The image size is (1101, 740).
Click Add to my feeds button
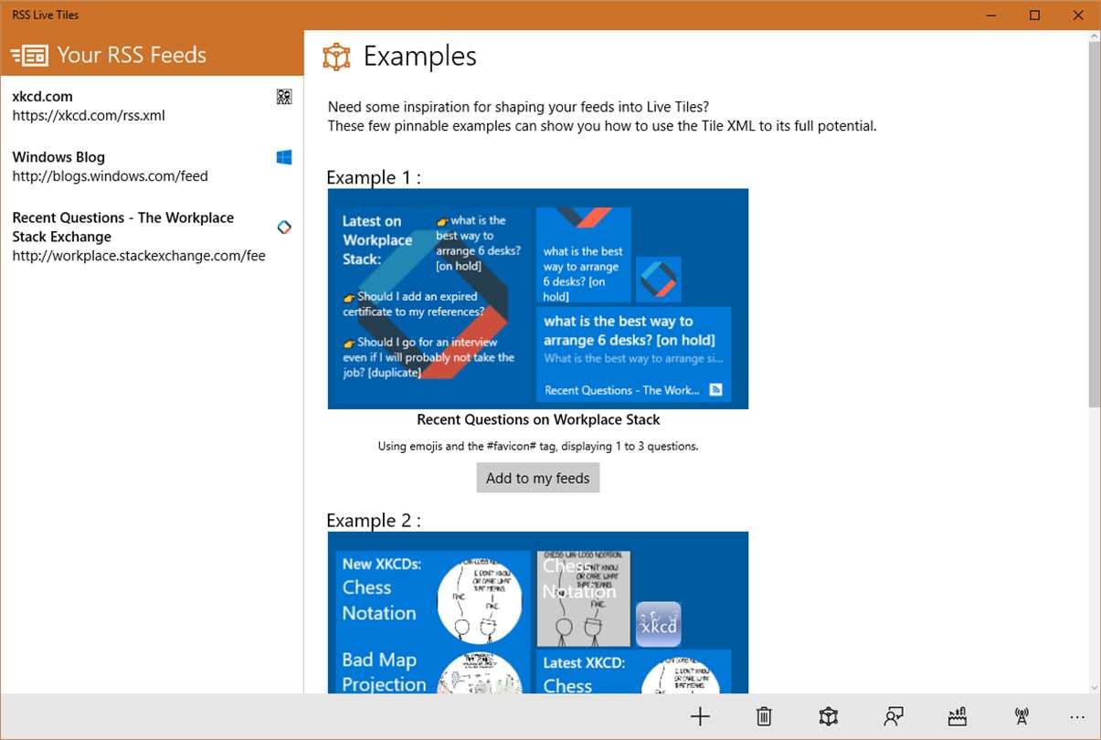point(538,478)
